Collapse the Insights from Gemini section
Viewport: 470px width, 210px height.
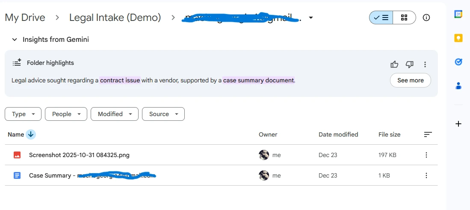[14, 40]
